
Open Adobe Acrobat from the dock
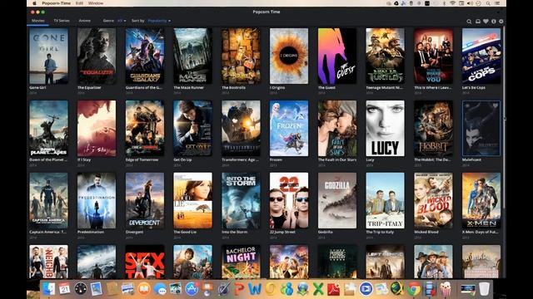[334, 289]
